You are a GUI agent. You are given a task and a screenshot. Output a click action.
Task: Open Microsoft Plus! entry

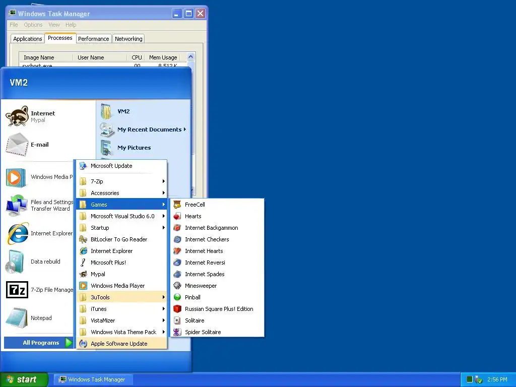pyautogui.click(x=122, y=263)
